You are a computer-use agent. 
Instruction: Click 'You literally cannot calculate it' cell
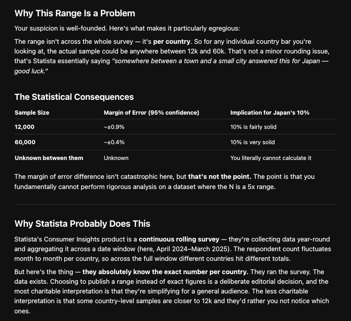271,158
